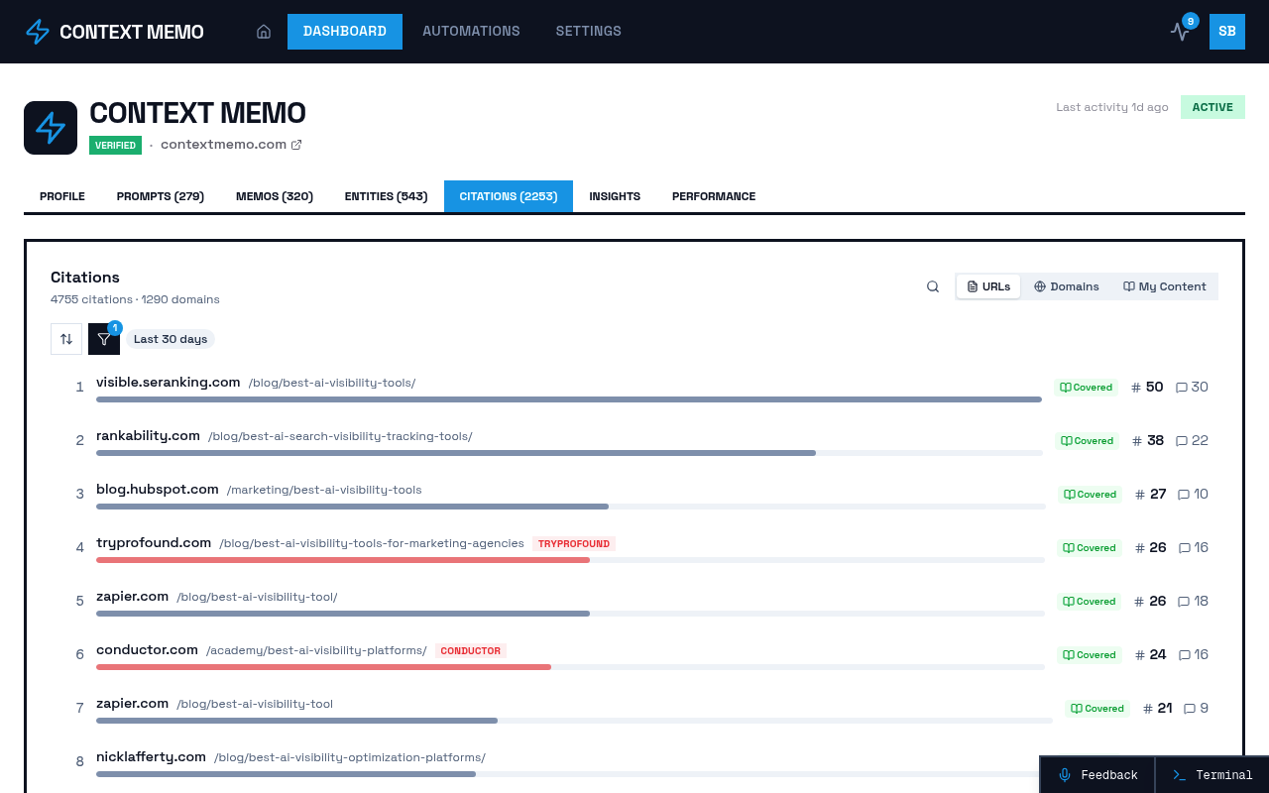The width and height of the screenshot is (1269, 793).
Task: Open the sort icon above the citation list
Action: tap(66, 338)
